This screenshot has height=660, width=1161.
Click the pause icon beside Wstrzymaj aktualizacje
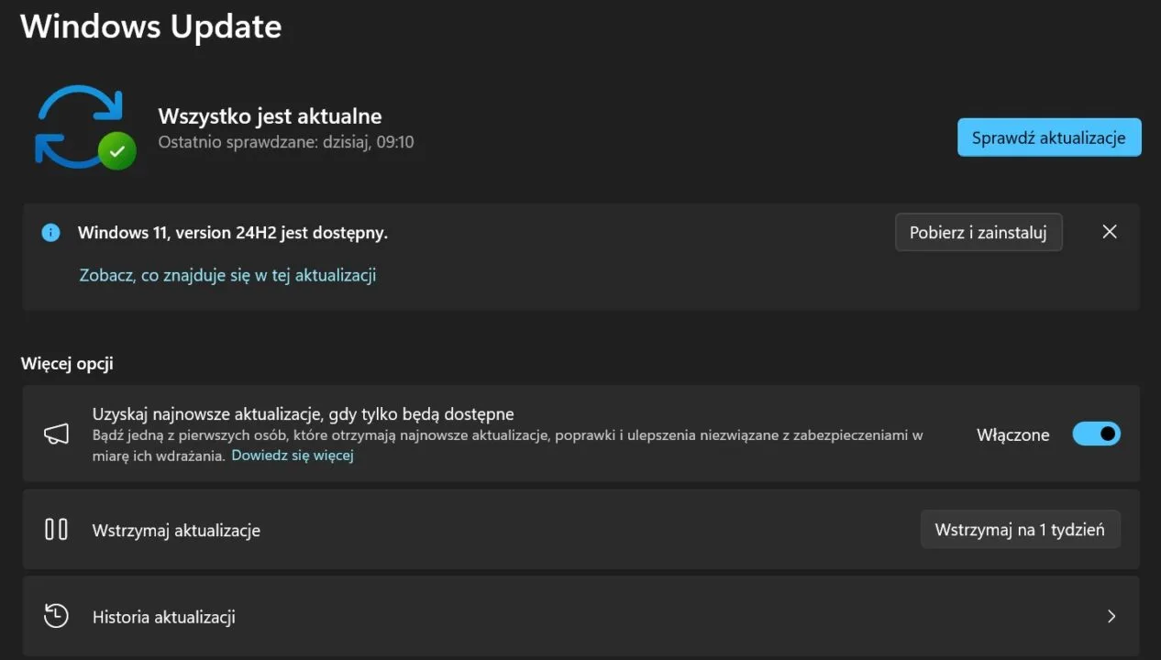[x=56, y=530]
